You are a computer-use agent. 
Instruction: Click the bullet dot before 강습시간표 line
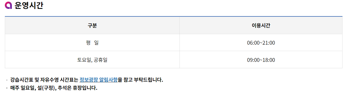(x=7, y=80)
